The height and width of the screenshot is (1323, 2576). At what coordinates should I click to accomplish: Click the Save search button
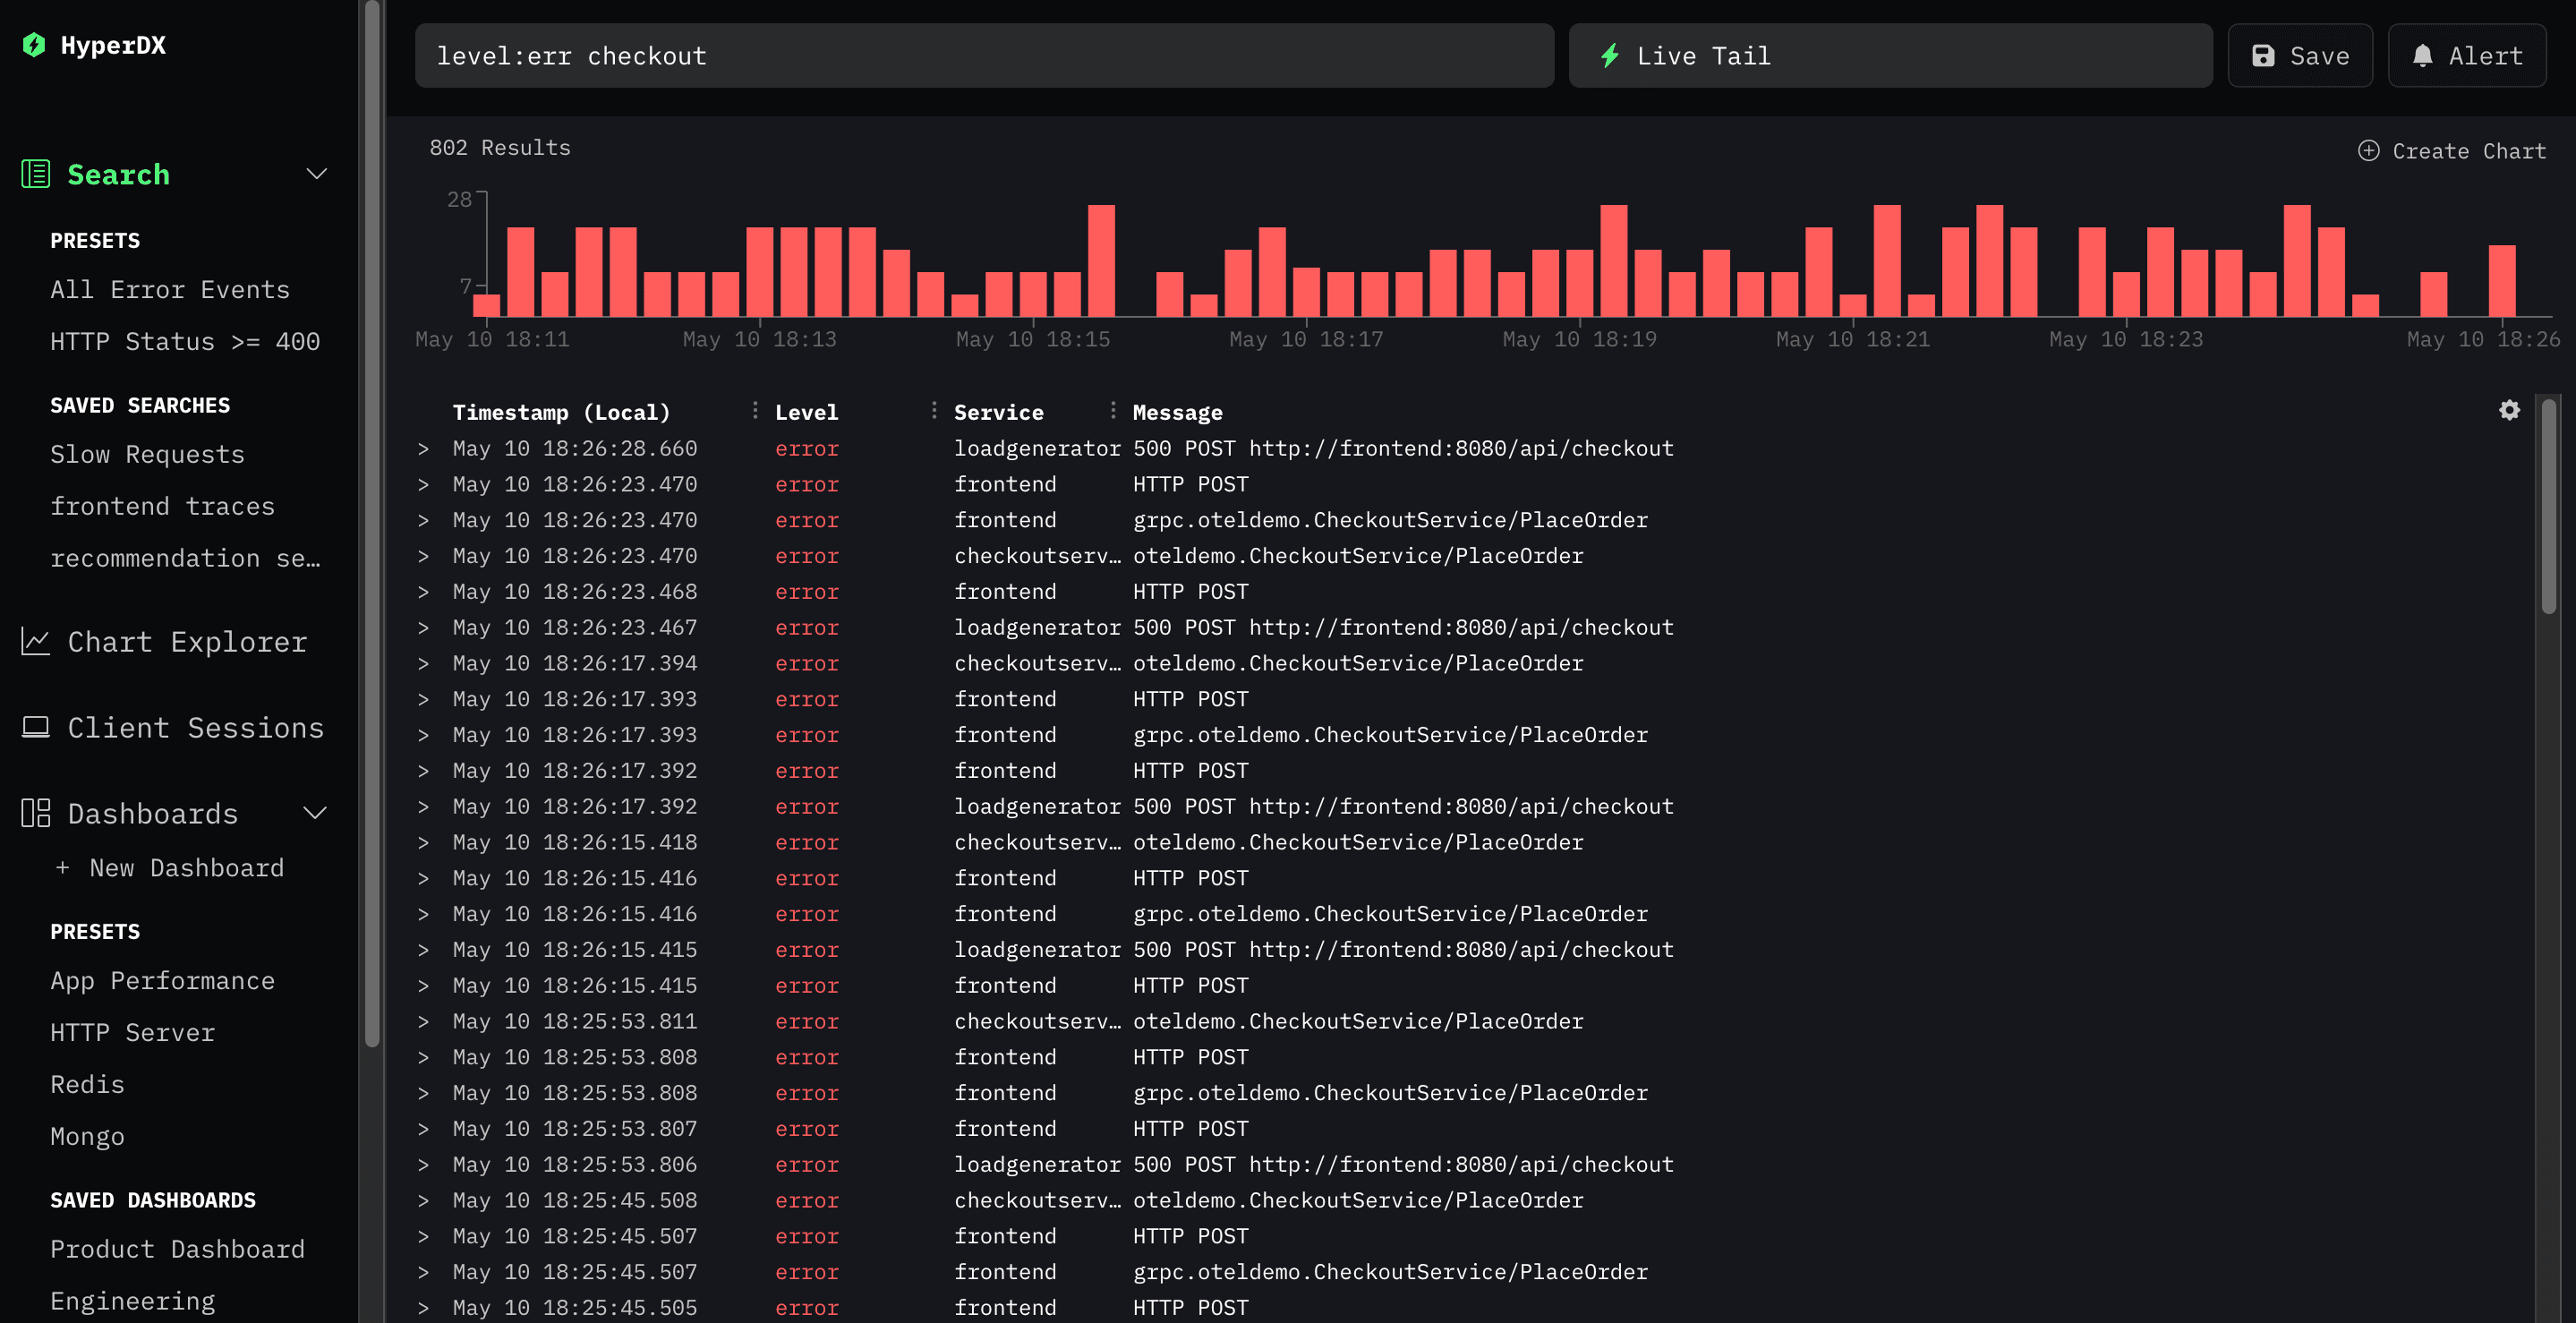click(2299, 56)
